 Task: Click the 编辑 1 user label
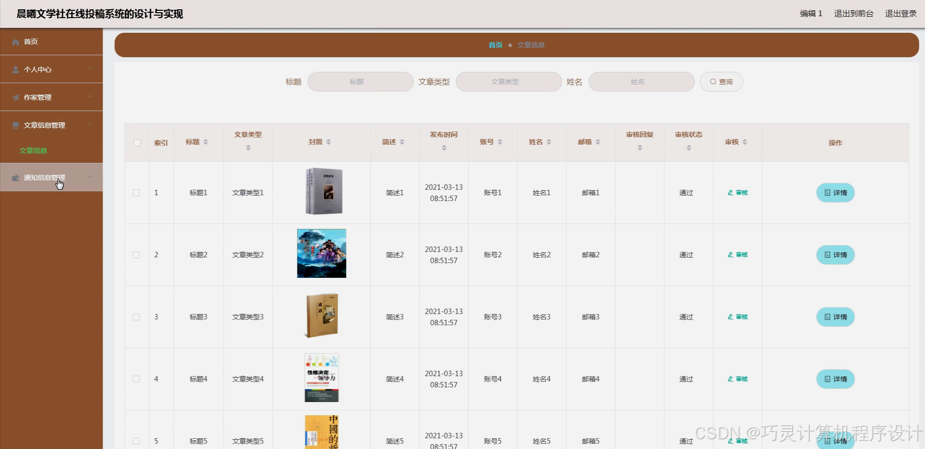pos(811,14)
